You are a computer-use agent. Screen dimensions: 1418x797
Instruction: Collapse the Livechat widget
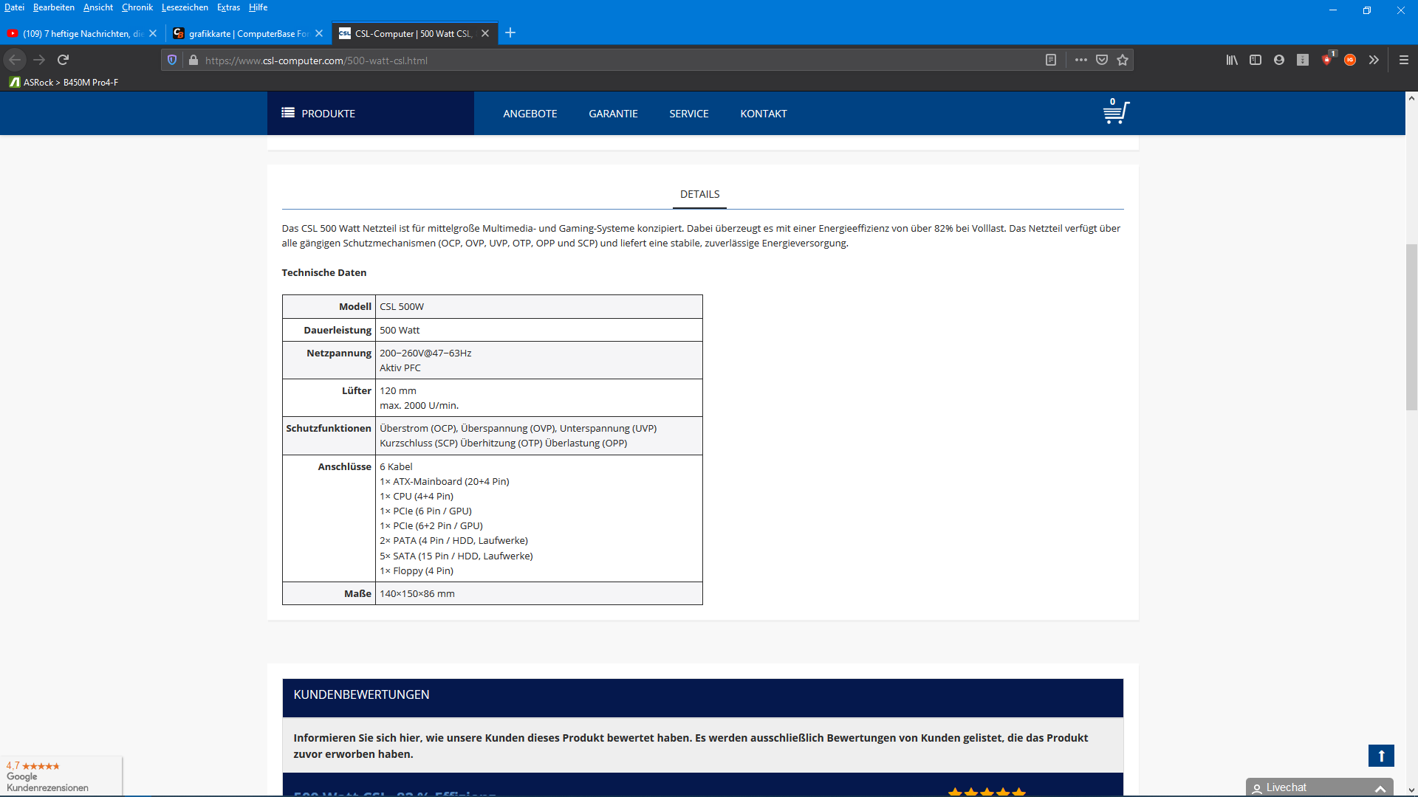[x=1380, y=787]
